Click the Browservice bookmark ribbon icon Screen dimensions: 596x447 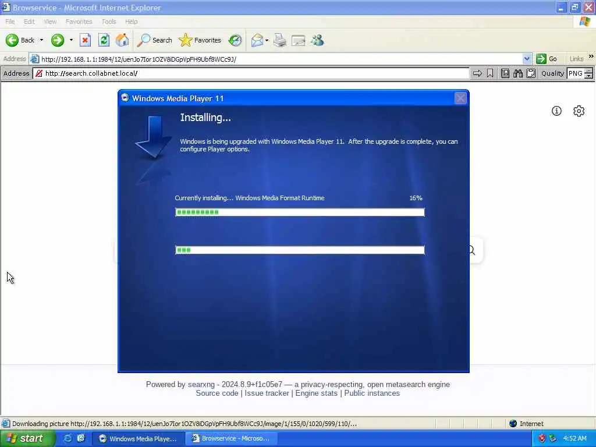click(x=490, y=73)
